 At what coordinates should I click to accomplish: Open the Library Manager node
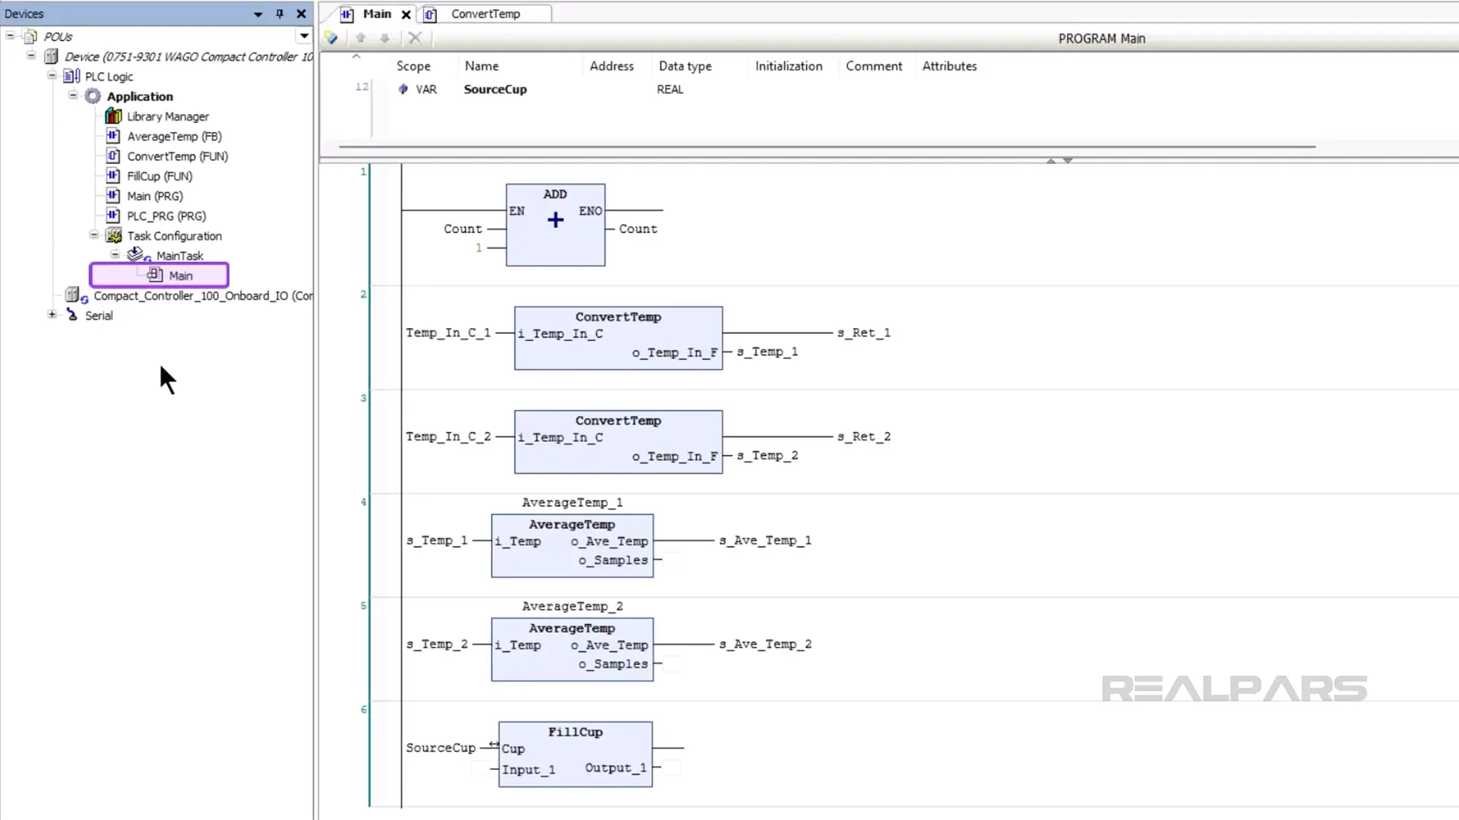click(167, 116)
